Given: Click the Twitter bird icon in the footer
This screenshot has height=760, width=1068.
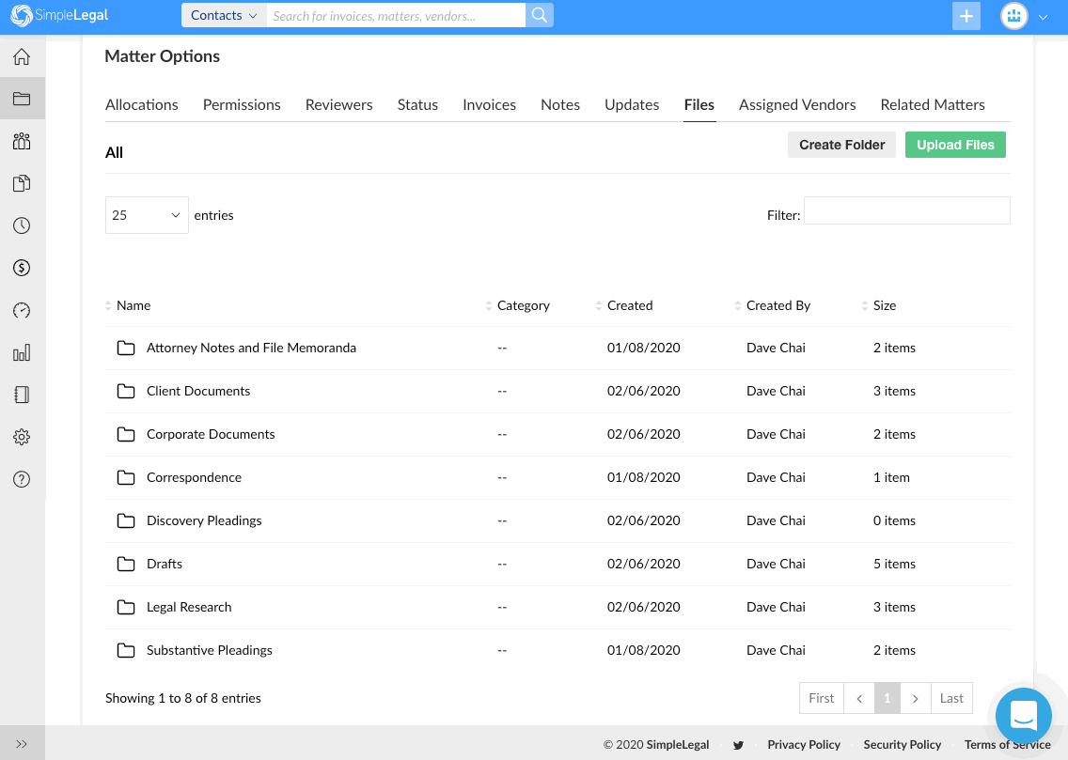Looking at the screenshot, I should 738,745.
